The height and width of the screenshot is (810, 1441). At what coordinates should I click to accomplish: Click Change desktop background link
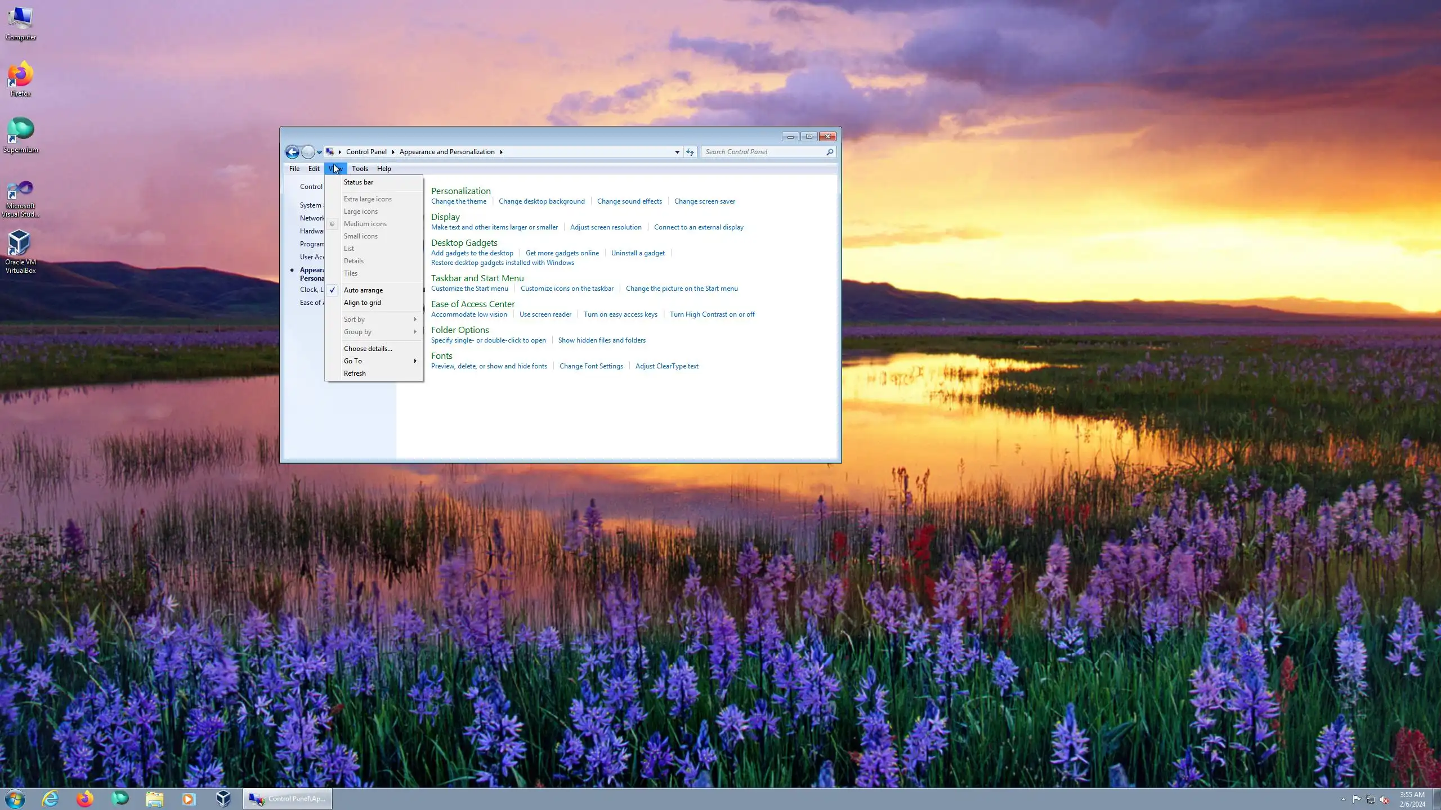pyautogui.click(x=541, y=201)
